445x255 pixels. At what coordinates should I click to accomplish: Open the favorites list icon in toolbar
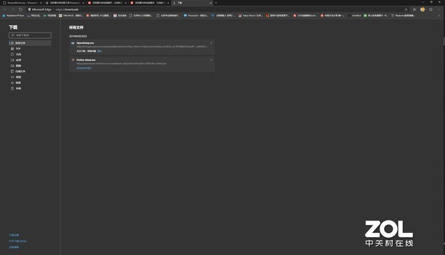pos(414,9)
